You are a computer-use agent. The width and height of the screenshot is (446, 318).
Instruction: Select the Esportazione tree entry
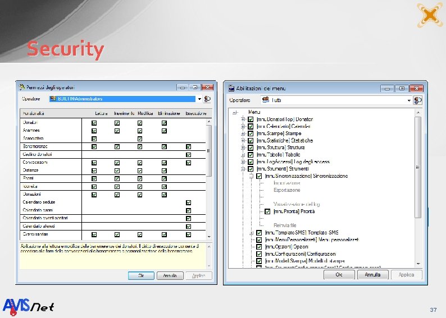click(x=286, y=190)
